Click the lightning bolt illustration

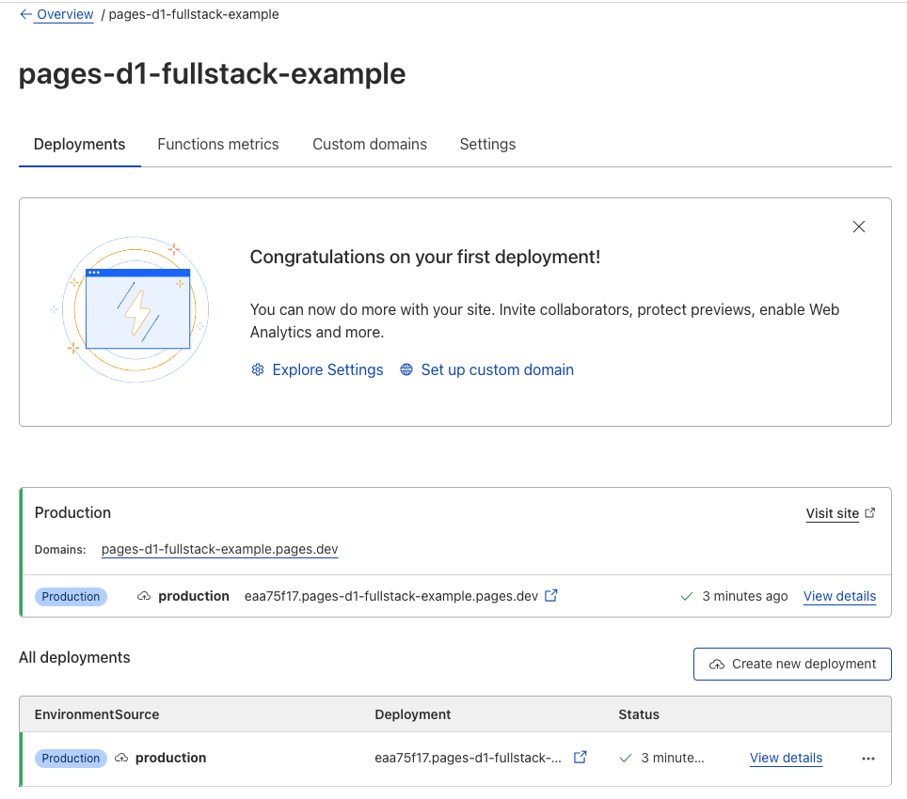coord(137,312)
